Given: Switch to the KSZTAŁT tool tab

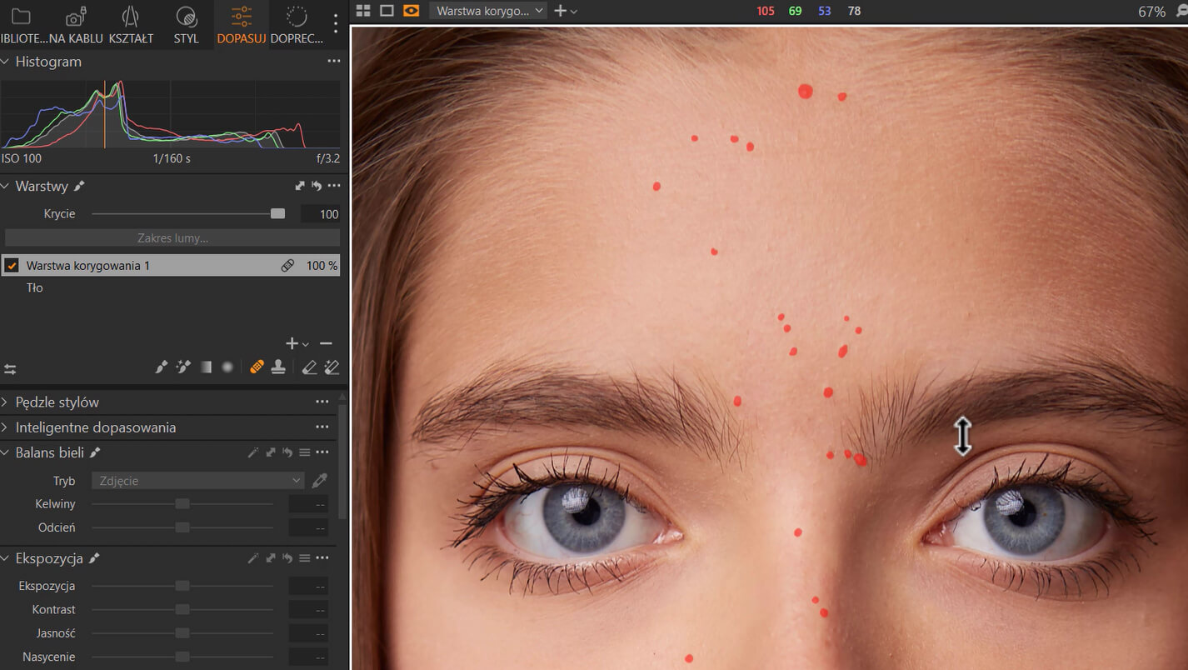Looking at the screenshot, I should point(131,25).
